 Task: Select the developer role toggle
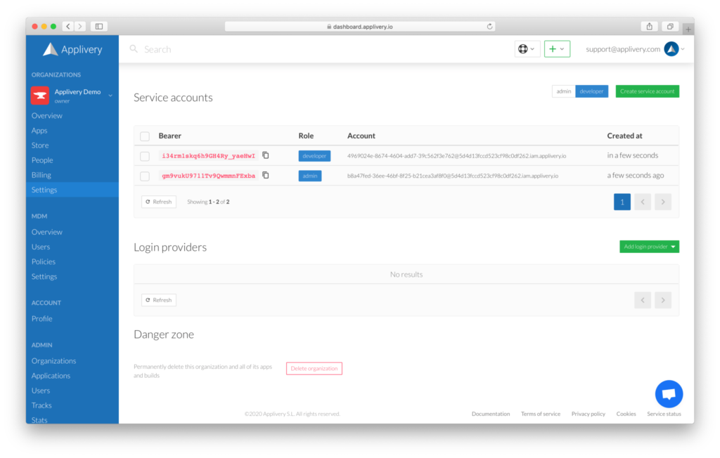591,91
